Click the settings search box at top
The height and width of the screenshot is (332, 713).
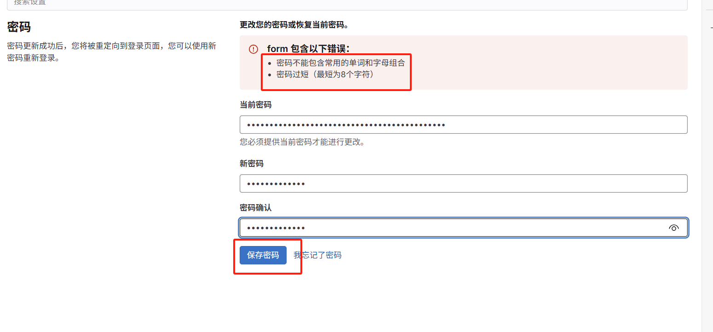[x=347, y=4]
